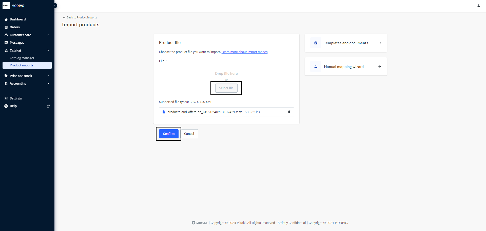Click the Manual mapping wizard card icon
This screenshot has width=486, height=231.
316,67
